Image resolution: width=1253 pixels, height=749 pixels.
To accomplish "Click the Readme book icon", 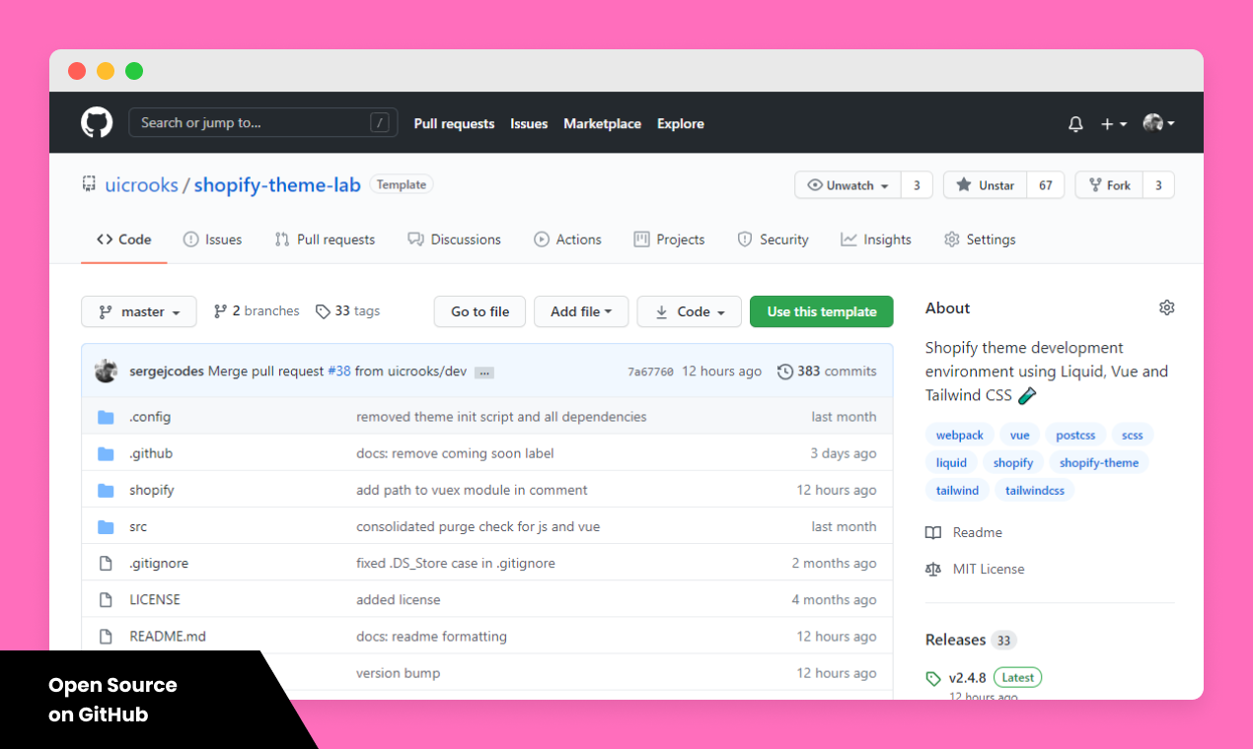I will [x=933, y=532].
